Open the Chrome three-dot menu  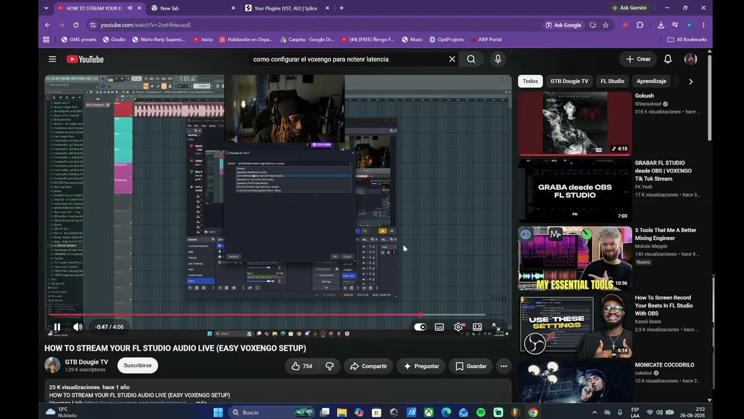[x=703, y=25]
